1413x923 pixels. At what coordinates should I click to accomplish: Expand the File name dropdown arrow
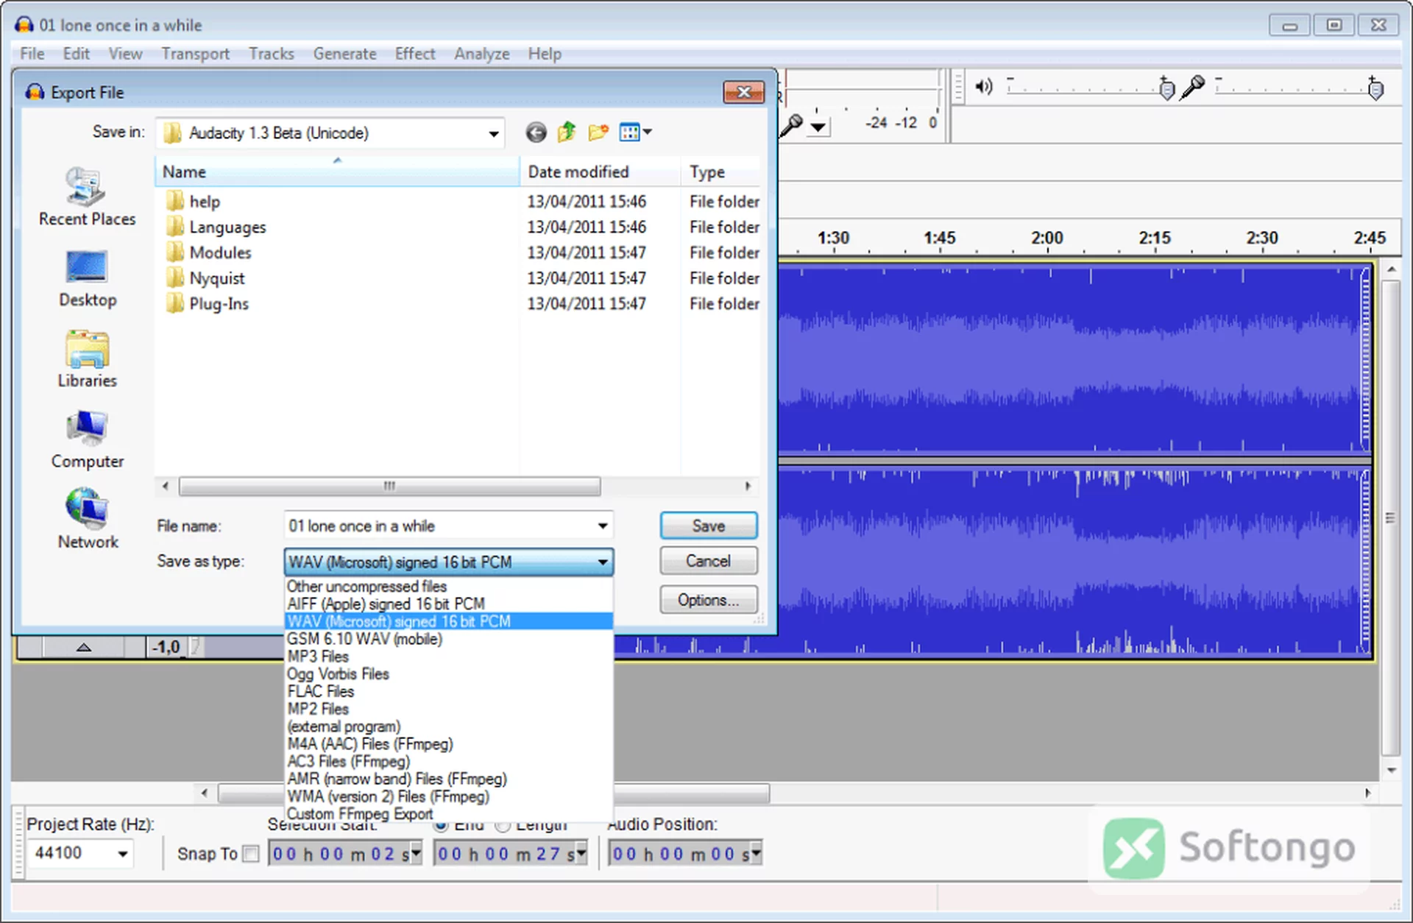coord(603,526)
